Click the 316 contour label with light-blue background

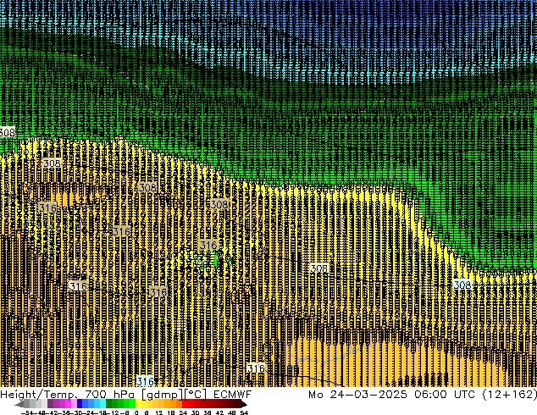145,381
